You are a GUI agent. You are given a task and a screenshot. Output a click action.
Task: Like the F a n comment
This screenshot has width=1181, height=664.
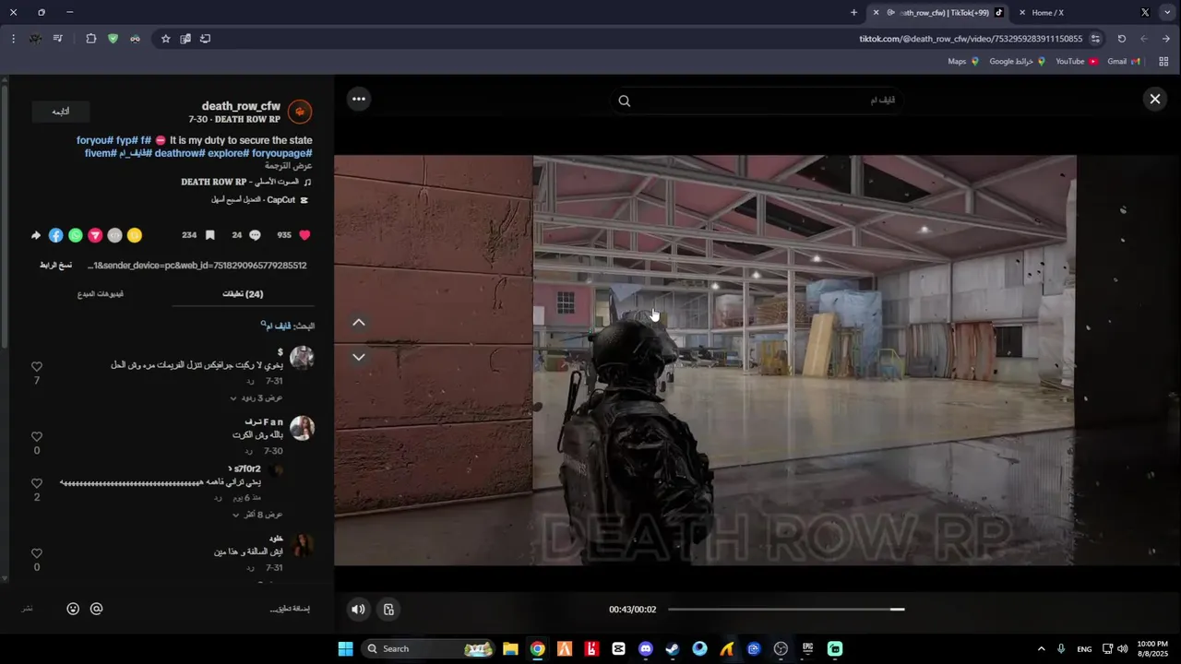(37, 436)
